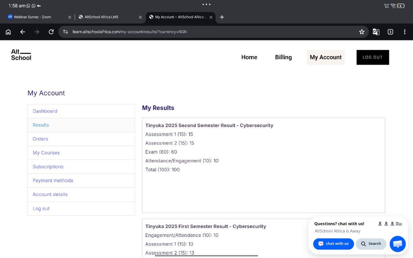Open the Google Translate icon in toolbar
Image resolution: width=413 pixels, height=258 pixels.
coord(376,32)
